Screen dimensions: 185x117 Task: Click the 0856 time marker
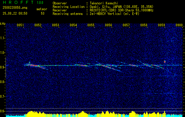coord(109,25)
